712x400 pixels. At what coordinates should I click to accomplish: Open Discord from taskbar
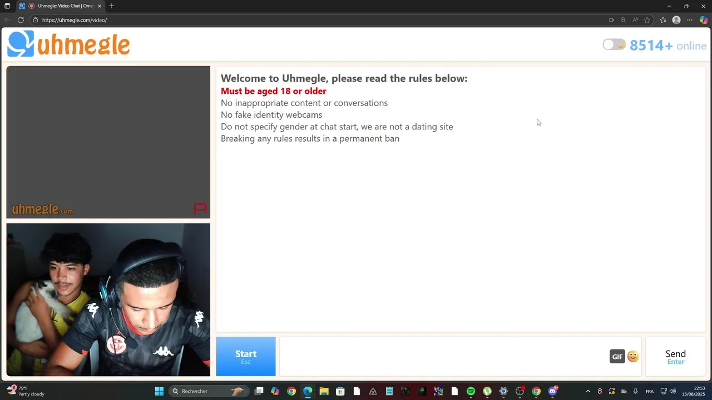coord(552,391)
